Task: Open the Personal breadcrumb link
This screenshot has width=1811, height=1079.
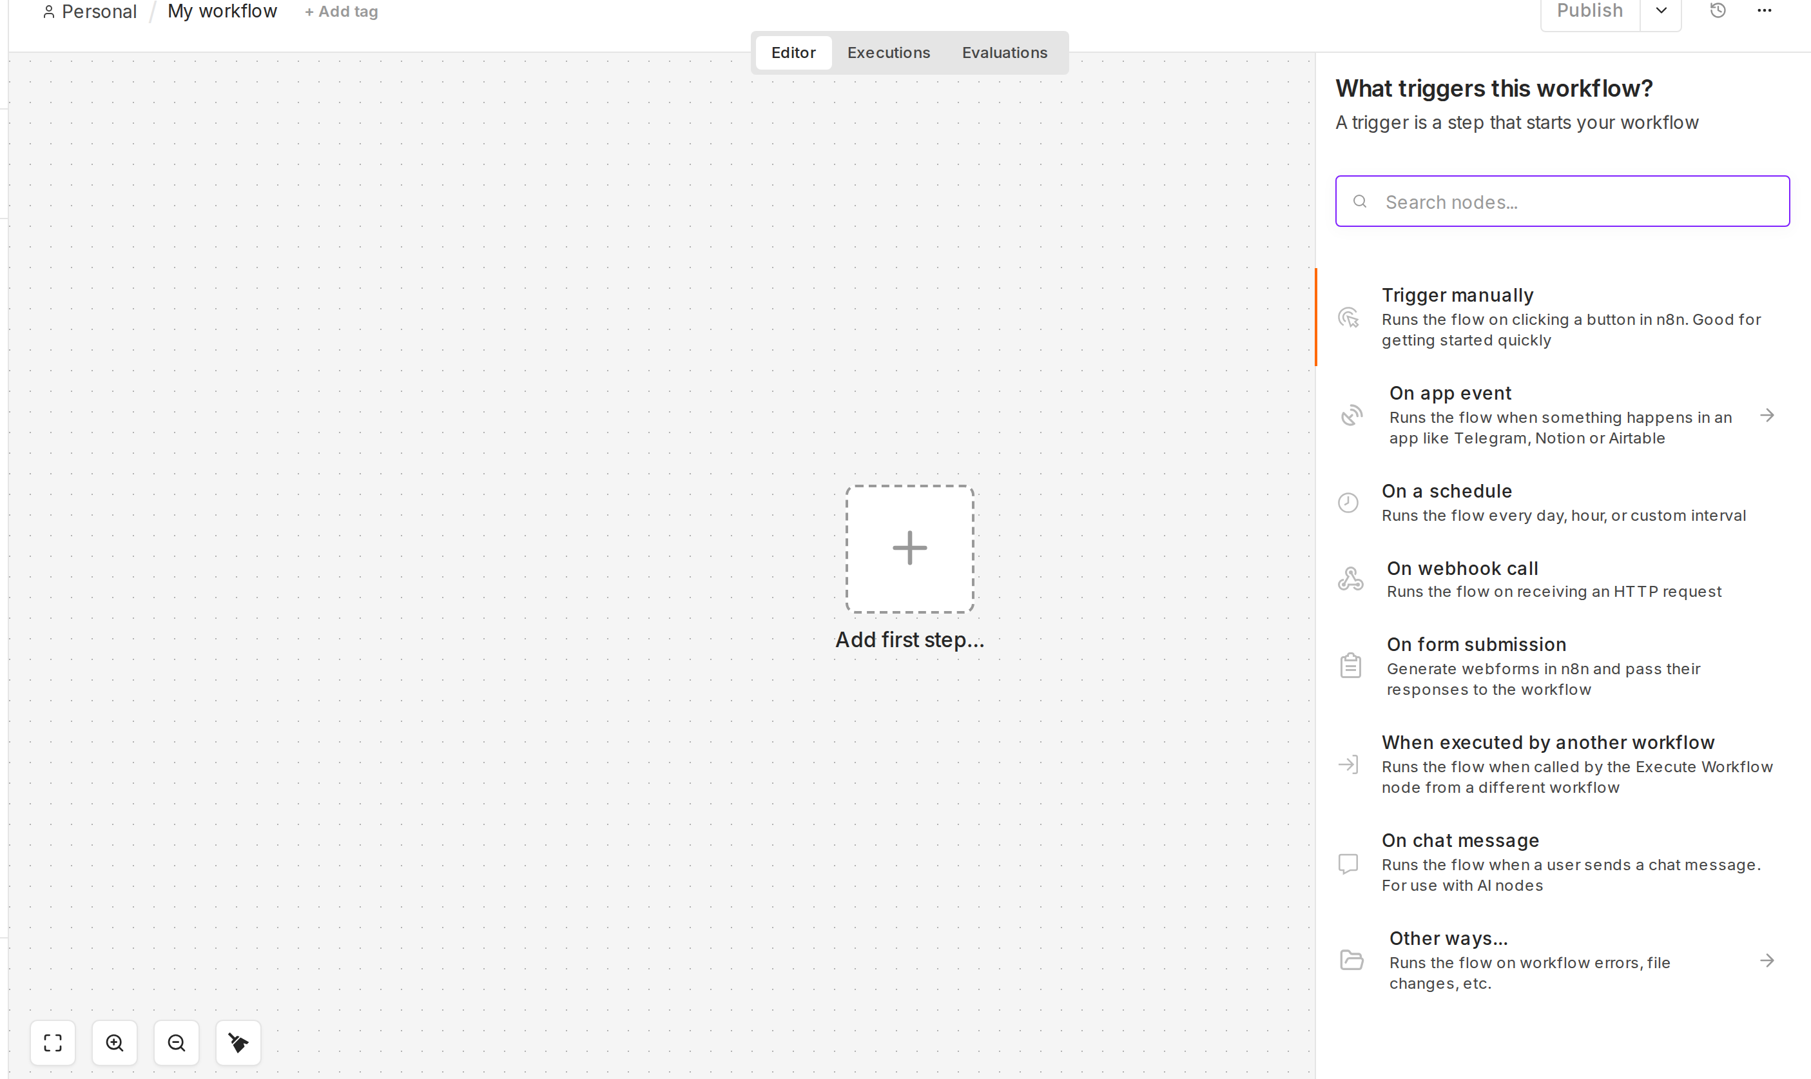Action: tap(99, 12)
